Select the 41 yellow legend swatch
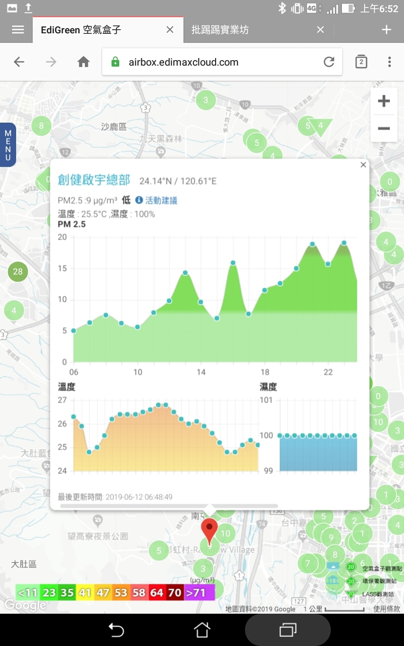This screenshot has height=646, width=404. [x=85, y=592]
